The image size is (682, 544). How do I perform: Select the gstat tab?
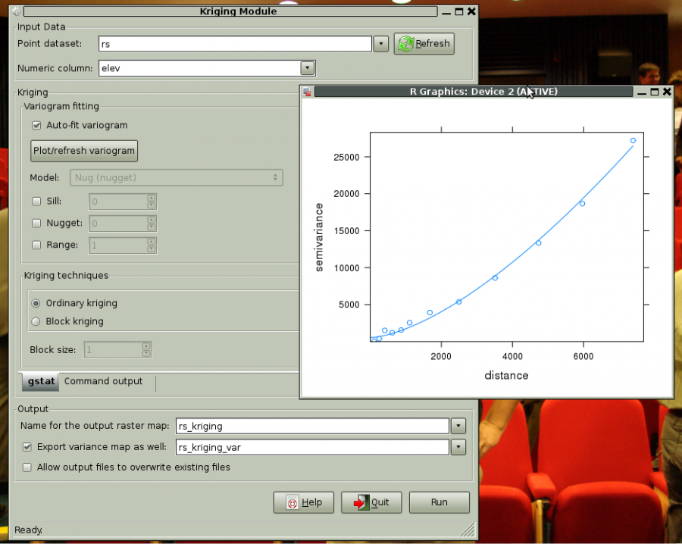[x=41, y=382]
